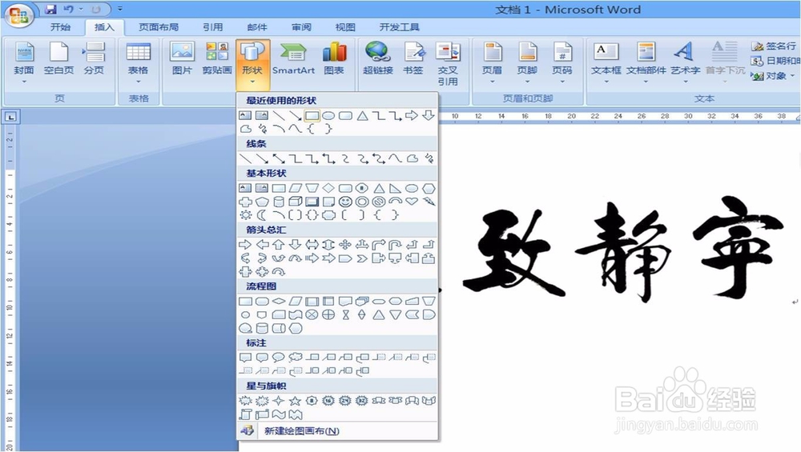
Task: Open the 文档部件 quick parts menu
Action: [646, 62]
